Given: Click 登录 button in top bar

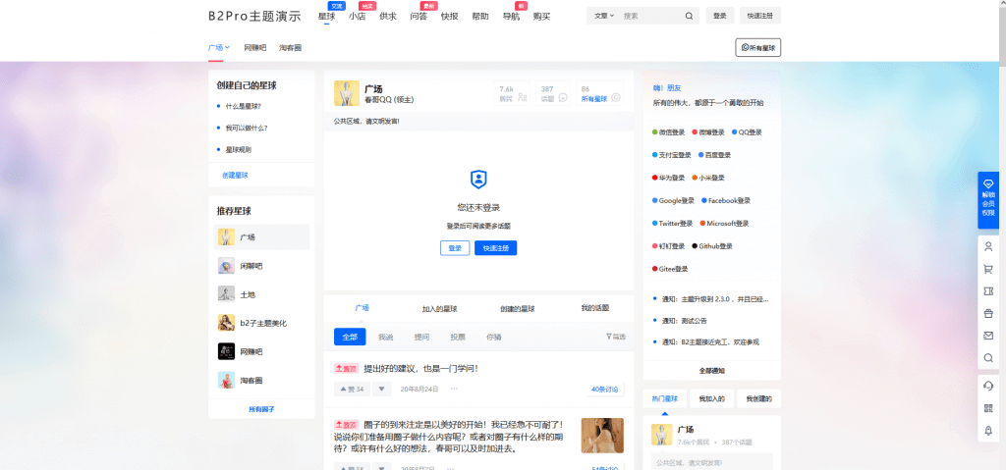Looking at the screenshot, I should [x=720, y=16].
